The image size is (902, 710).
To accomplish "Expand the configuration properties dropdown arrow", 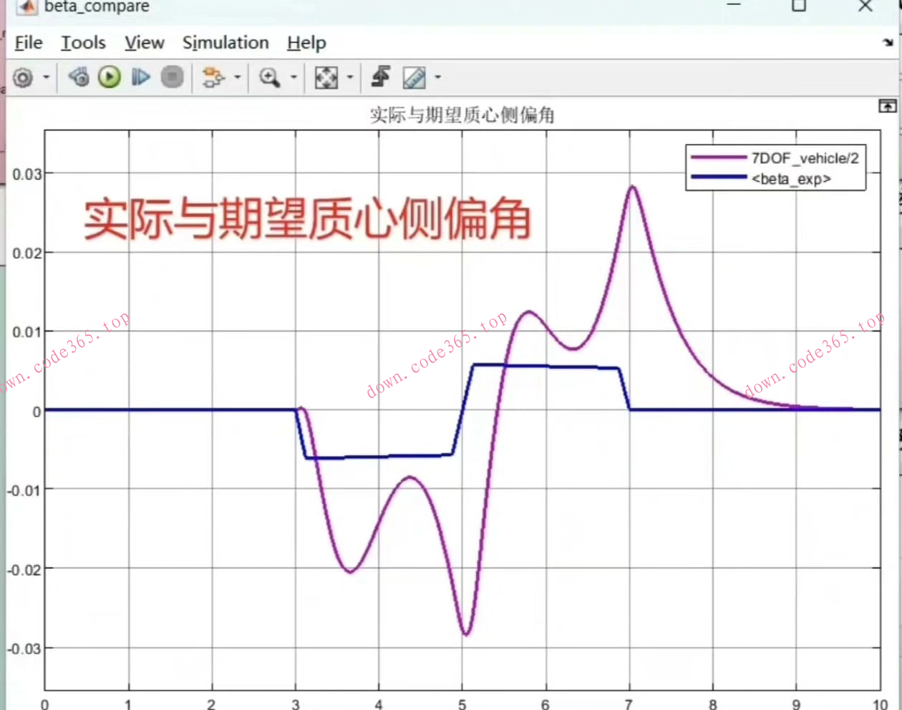I will 46,77.
